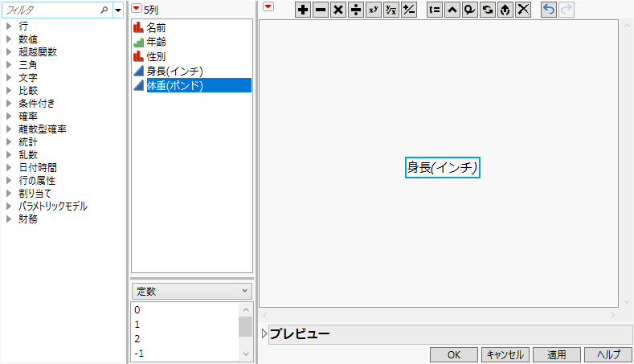Click the multiply operator button
634x364 pixels.
coord(338,10)
